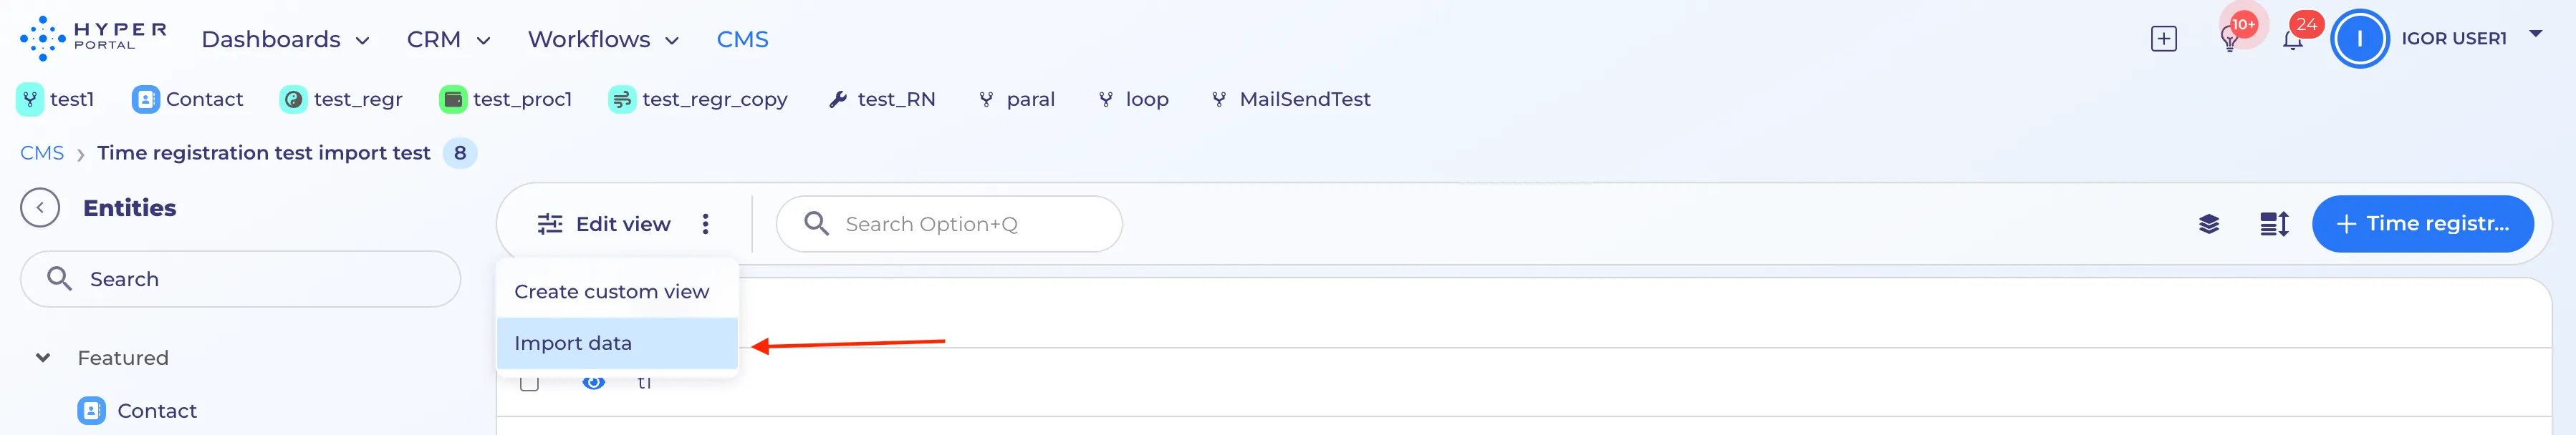Toggle the eye visibility icon in row

[593, 382]
